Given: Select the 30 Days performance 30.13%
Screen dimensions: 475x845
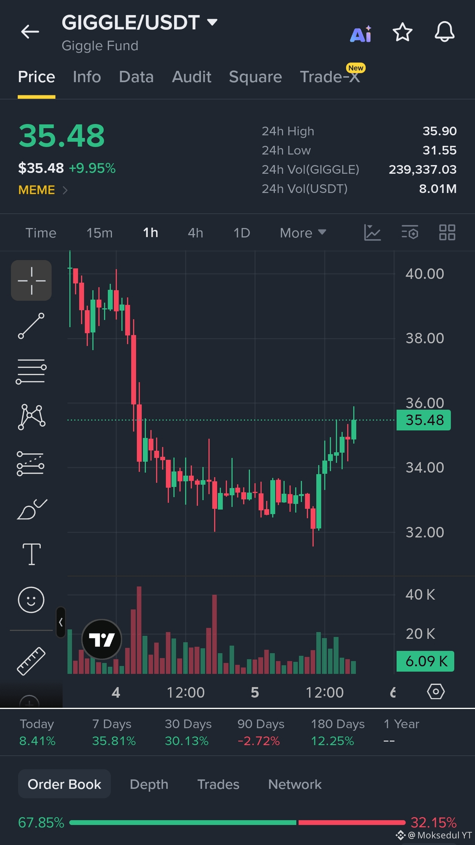Looking at the screenshot, I should coord(188,732).
